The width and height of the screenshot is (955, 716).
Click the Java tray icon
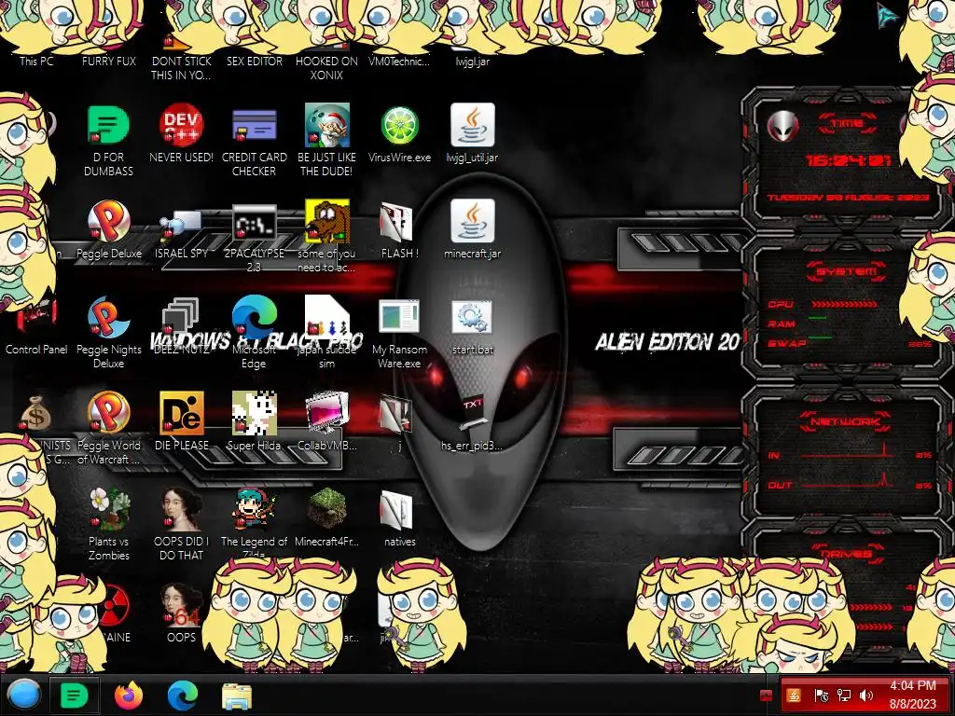tap(794, 695)
